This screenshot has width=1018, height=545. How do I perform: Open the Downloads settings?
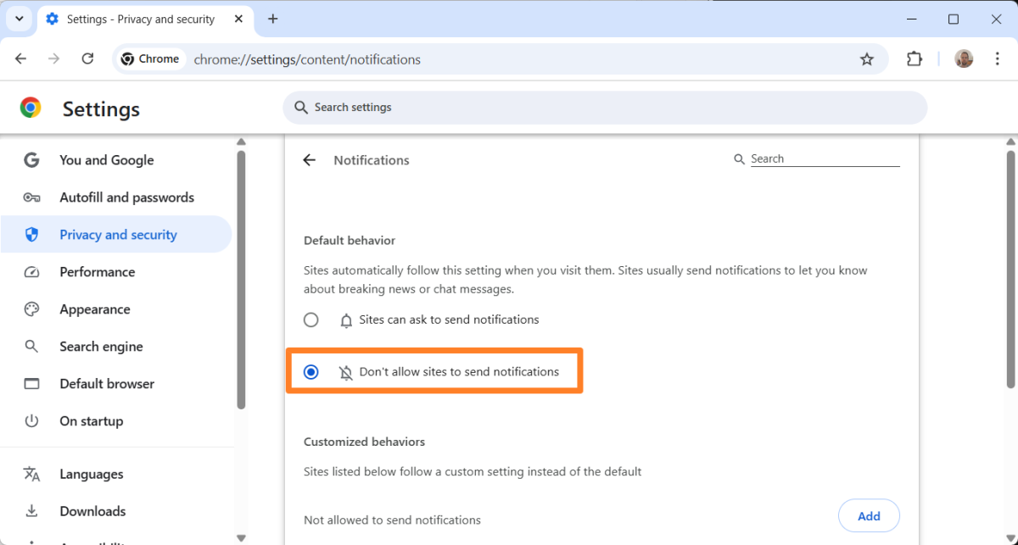point(92,510)
